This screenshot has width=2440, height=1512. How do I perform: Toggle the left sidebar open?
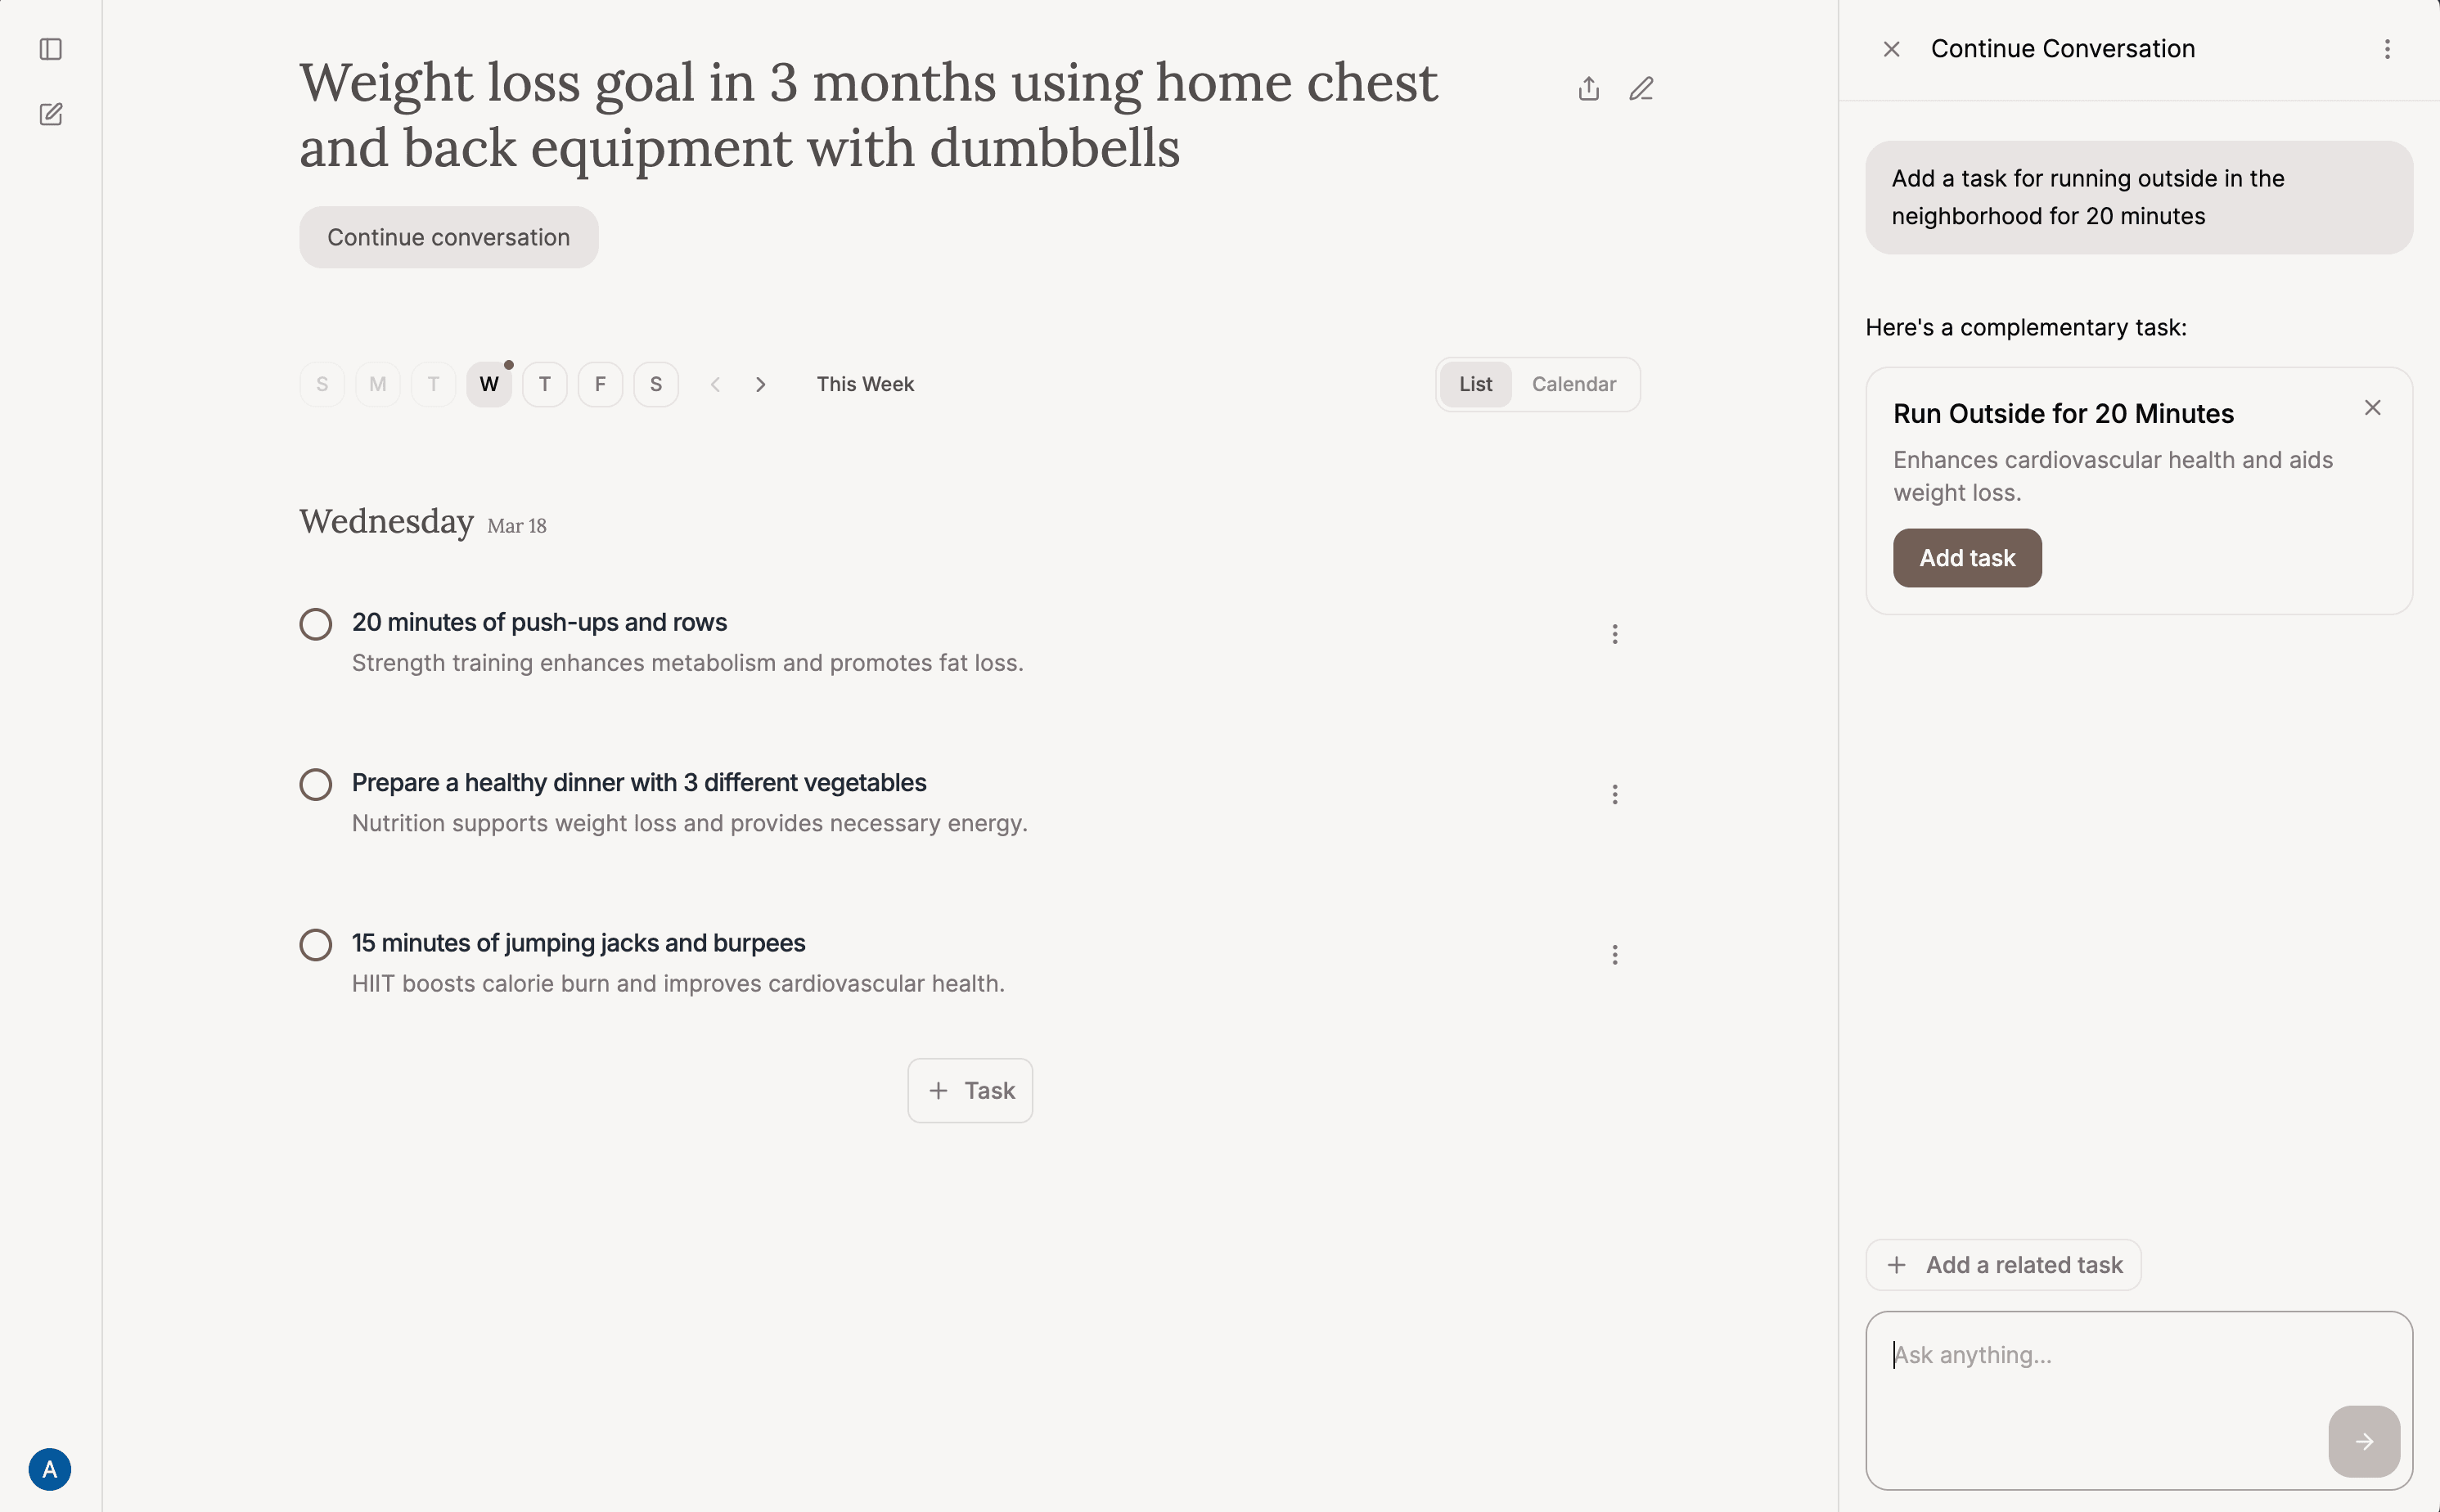50,48
